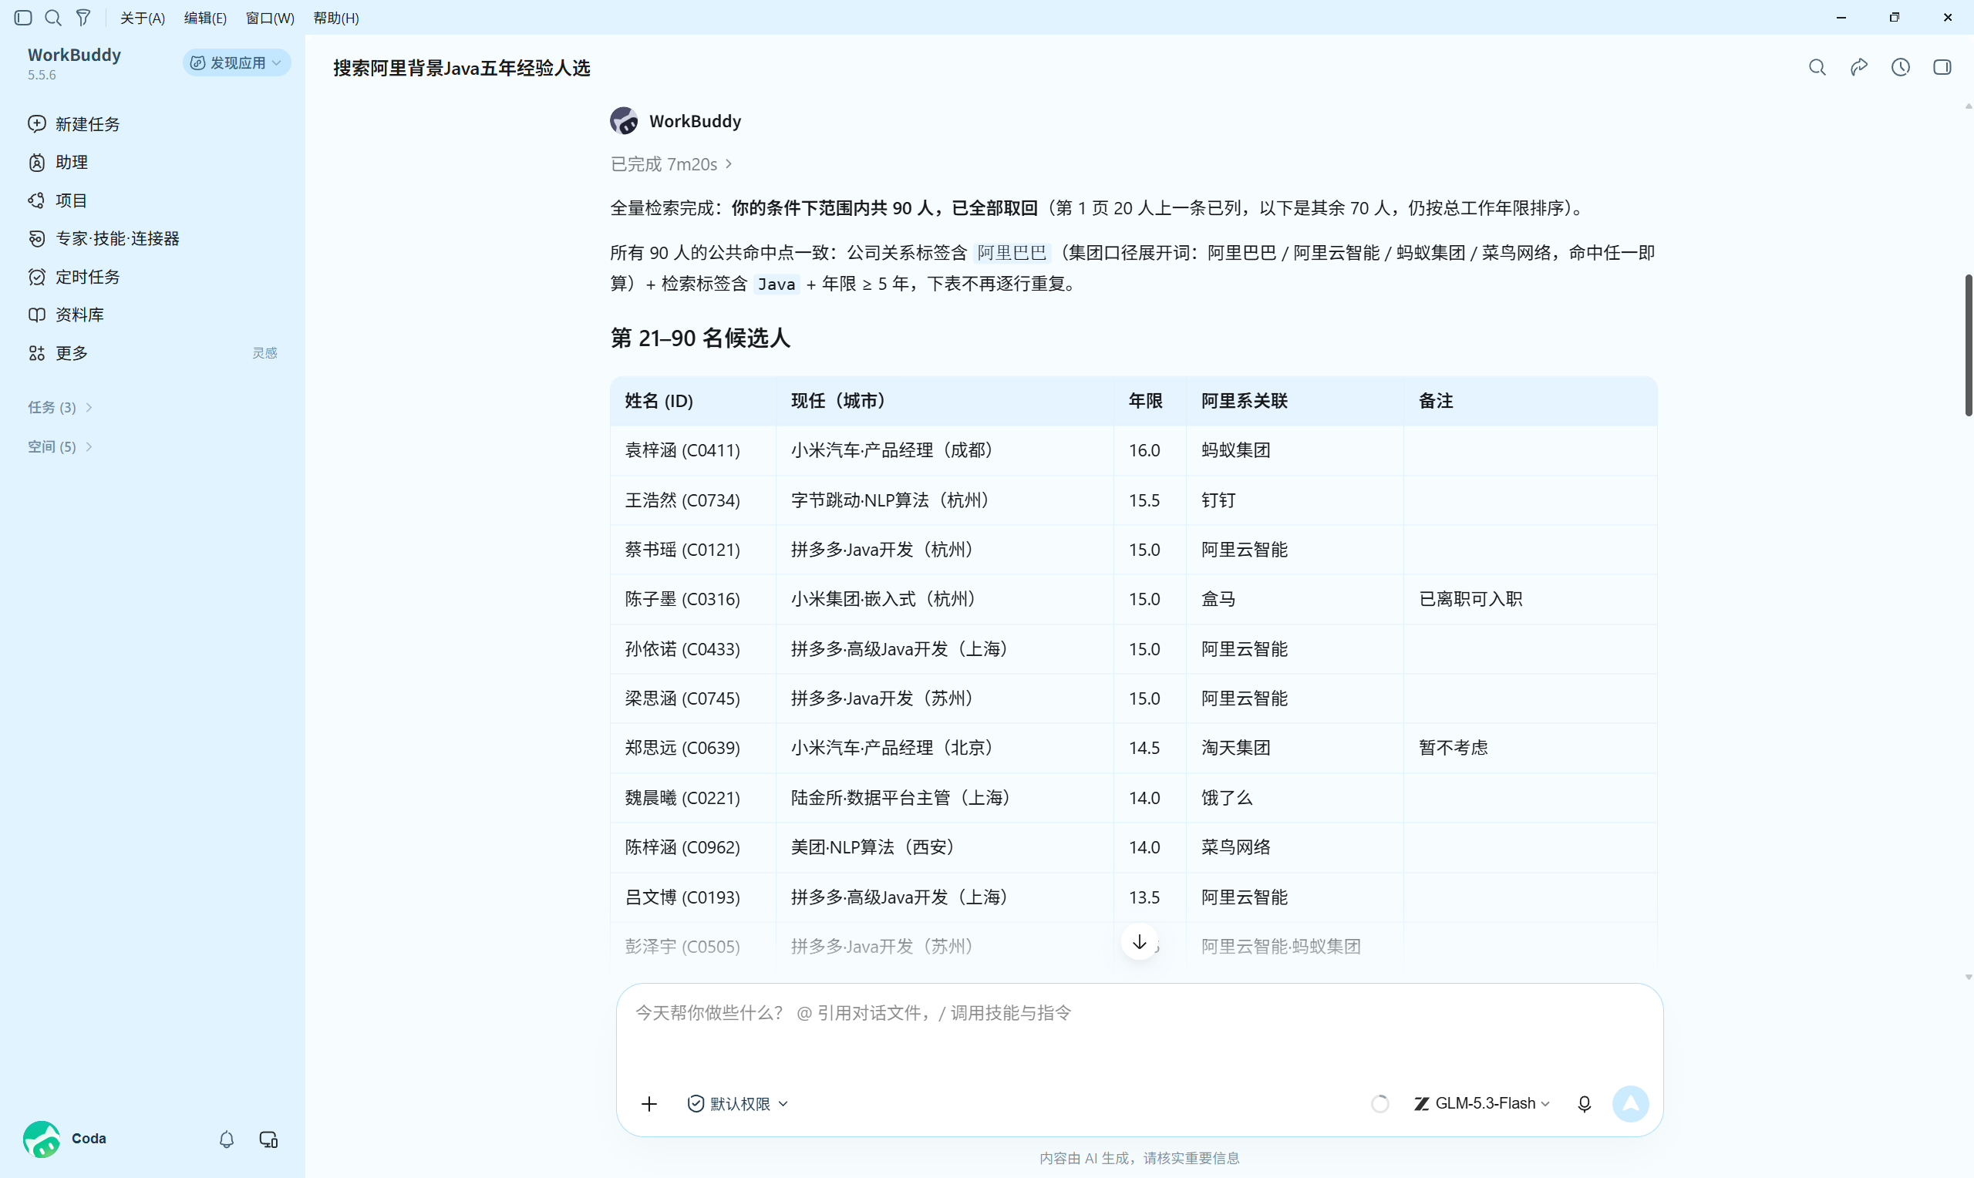Image resolution: width=1974 pixels, height=1178 pixels.
Task: Open the 编辑(E) menu
Action: [205, 18]
